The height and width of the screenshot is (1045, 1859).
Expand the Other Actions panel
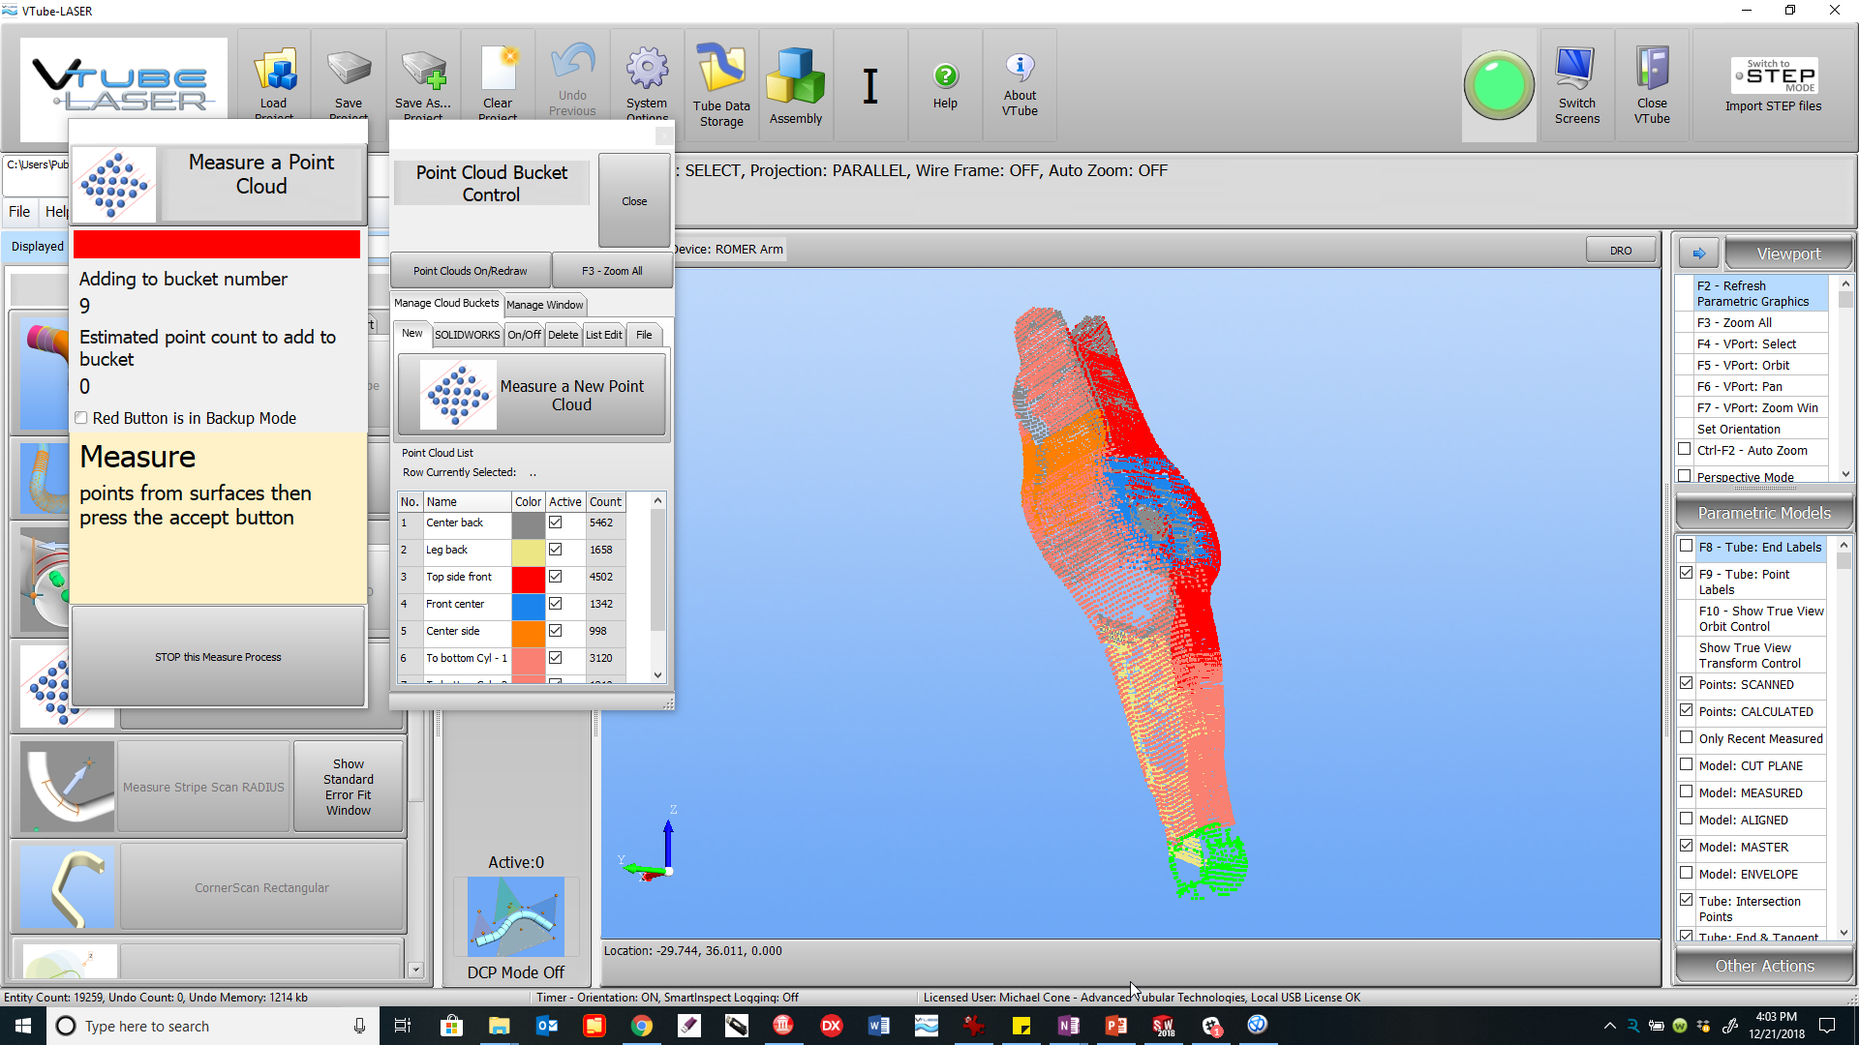pos(1764,966)
